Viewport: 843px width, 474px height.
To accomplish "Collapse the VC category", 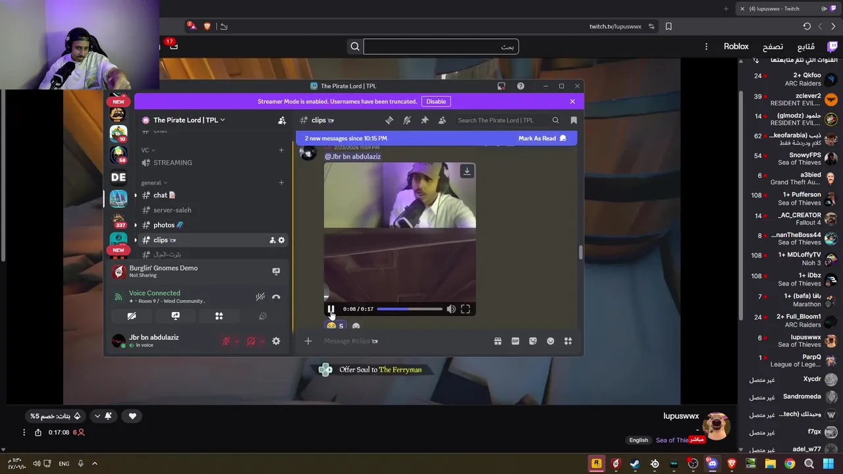I will (x=148, y=150).
